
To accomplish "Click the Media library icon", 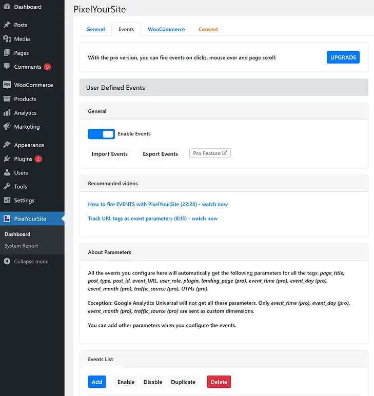I will (7, 39).
